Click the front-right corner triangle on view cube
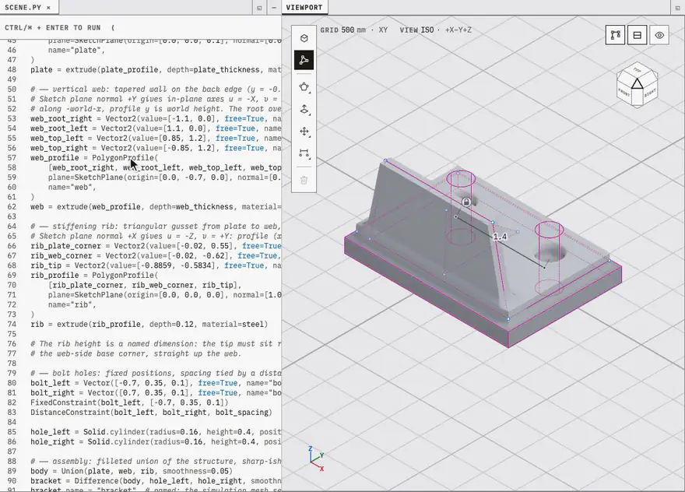 [638, 83]
